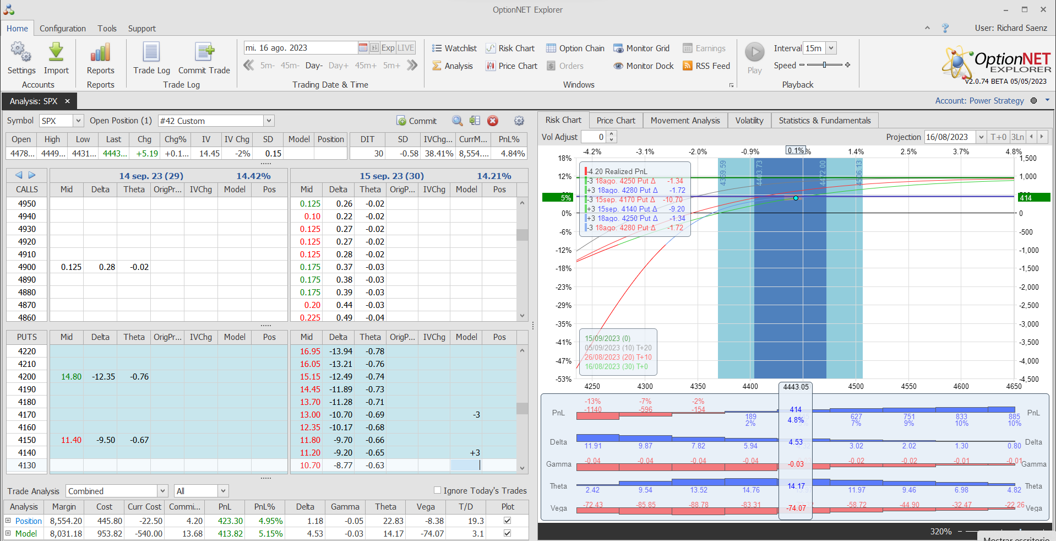The image size is (1056, 541).
Task: Click the Commit Trade icon
Action: [x=204, y=53]
